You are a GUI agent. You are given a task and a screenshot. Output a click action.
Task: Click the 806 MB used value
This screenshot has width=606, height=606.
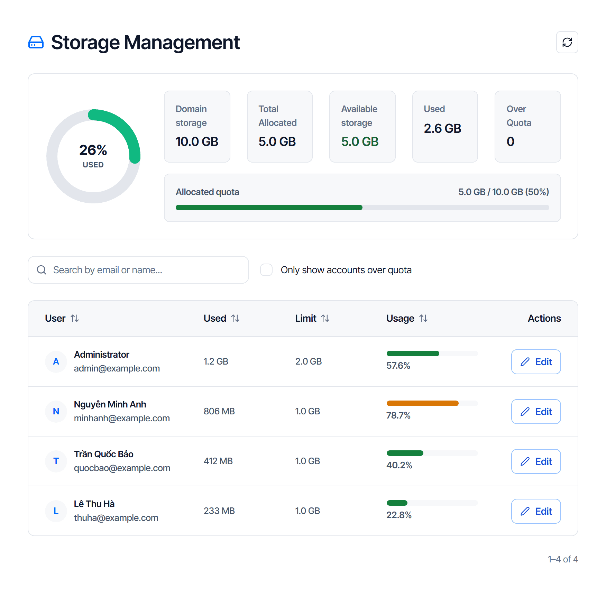219,411
